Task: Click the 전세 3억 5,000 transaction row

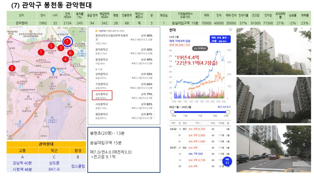Action: click(x=200, y=135)
